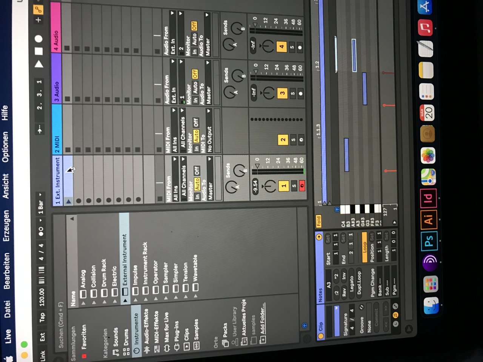Arm track 1 Ext. Instrument for recording
483x362 pixels.
click(x=302, y=185)
